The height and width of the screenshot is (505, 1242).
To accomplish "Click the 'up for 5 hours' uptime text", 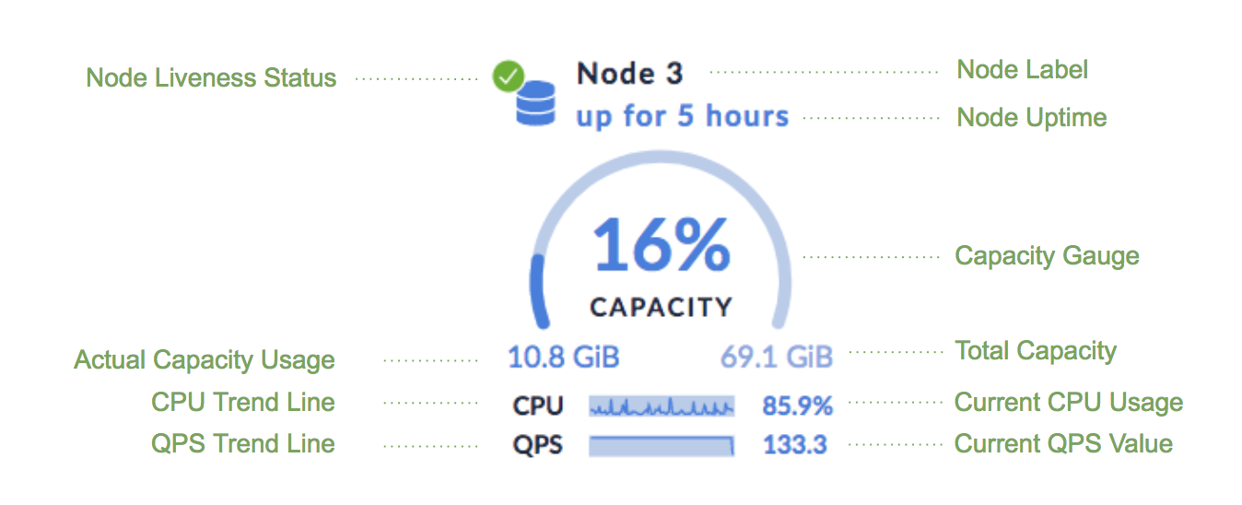I will [x=683, y=117].
